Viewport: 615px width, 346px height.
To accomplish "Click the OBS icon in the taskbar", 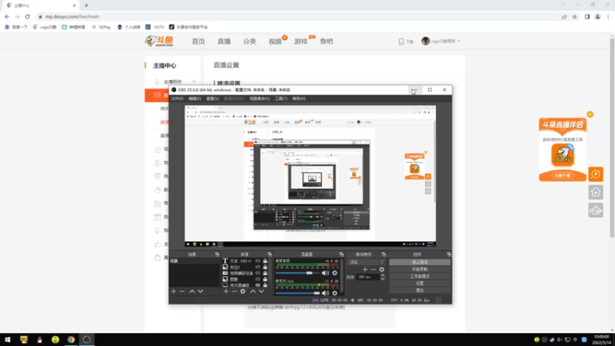I will pos(87,339).
